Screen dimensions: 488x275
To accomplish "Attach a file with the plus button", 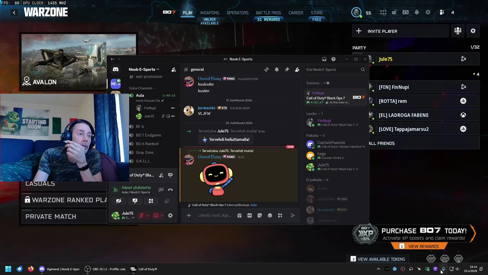I will coord(189,215).
